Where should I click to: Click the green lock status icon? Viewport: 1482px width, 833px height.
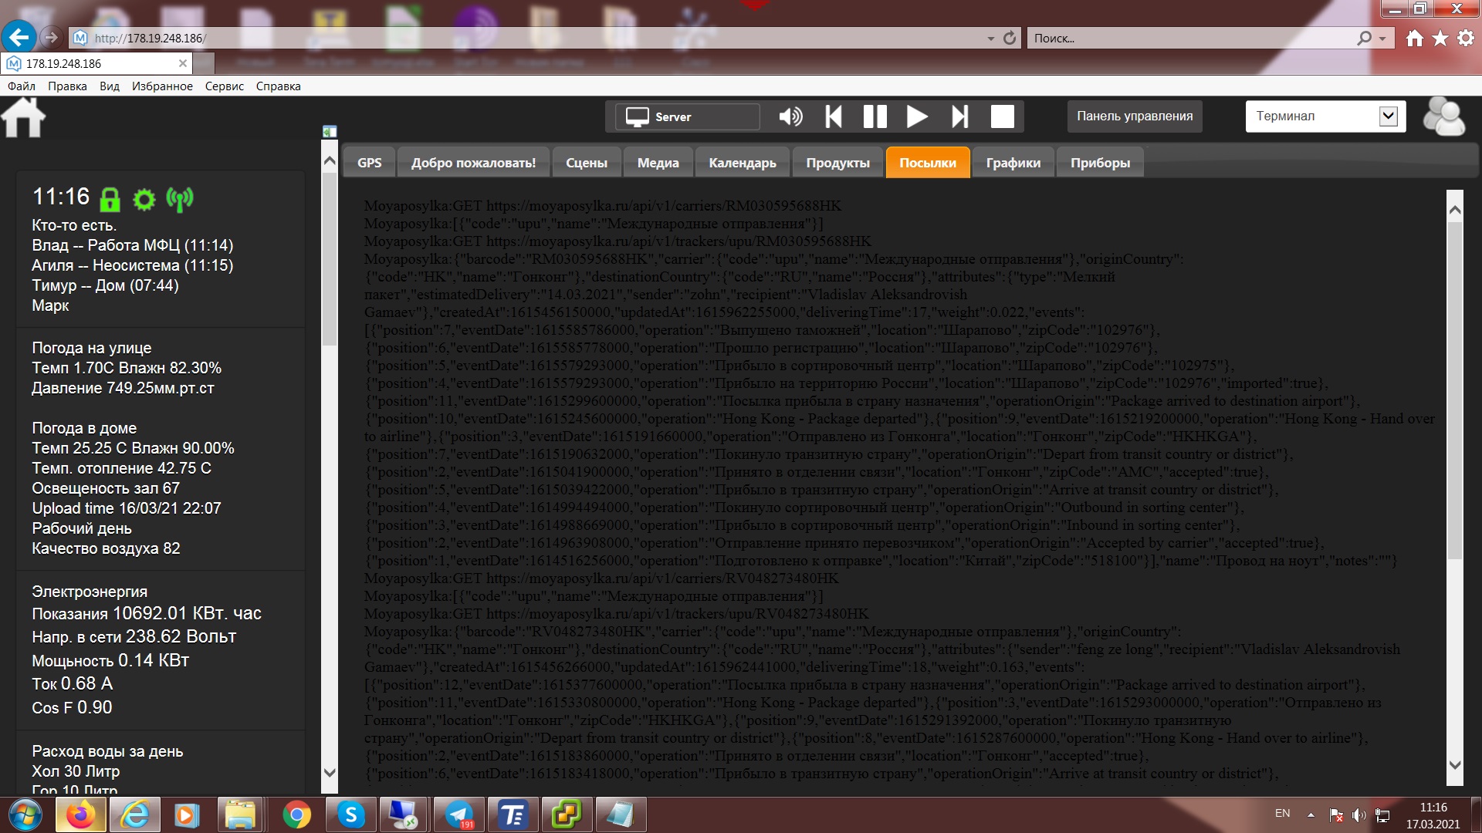coord(110,199)
